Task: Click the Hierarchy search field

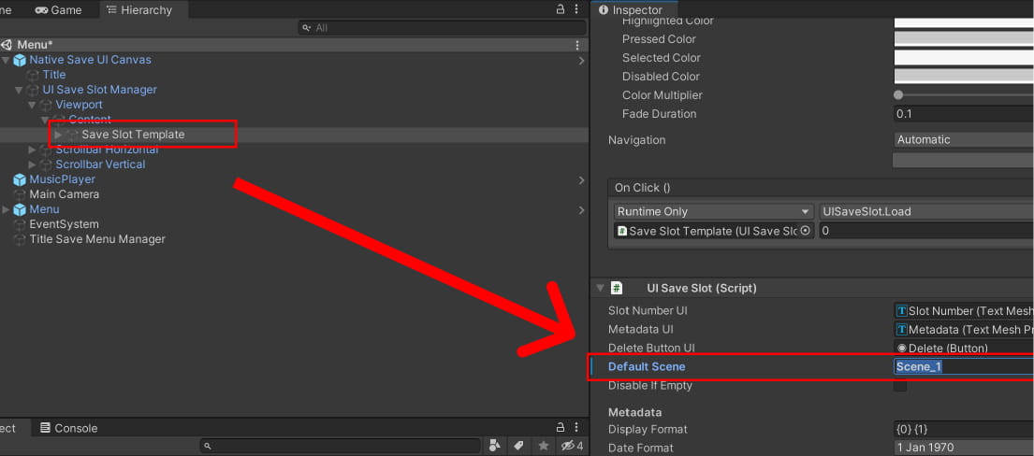Action: click(x=442, y=28)
